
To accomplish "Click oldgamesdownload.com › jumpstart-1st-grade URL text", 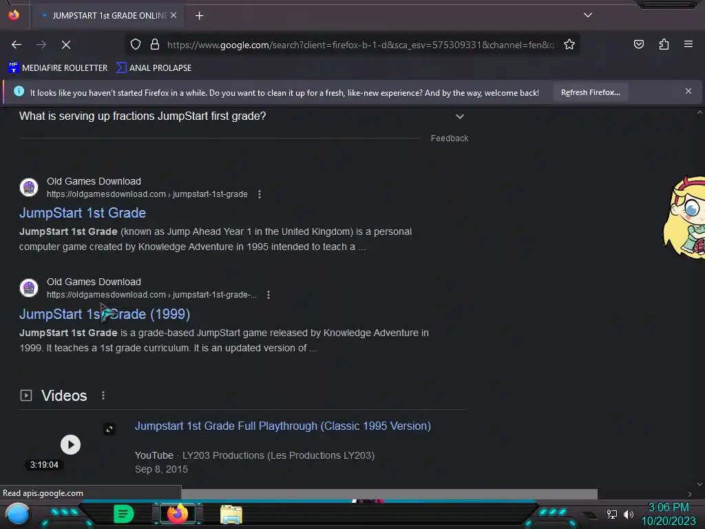I will point(147,194).
